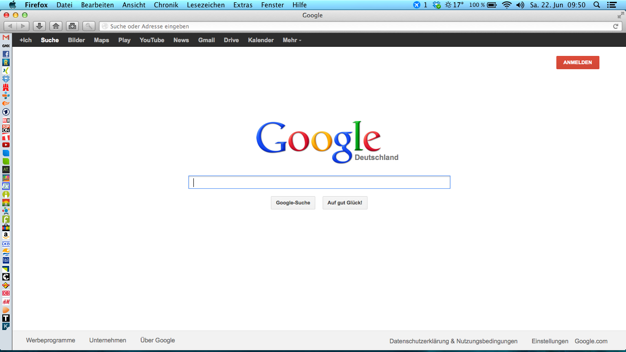
Task: Open the ARD Das Erste bookmark icon
Action: [6, 112]
